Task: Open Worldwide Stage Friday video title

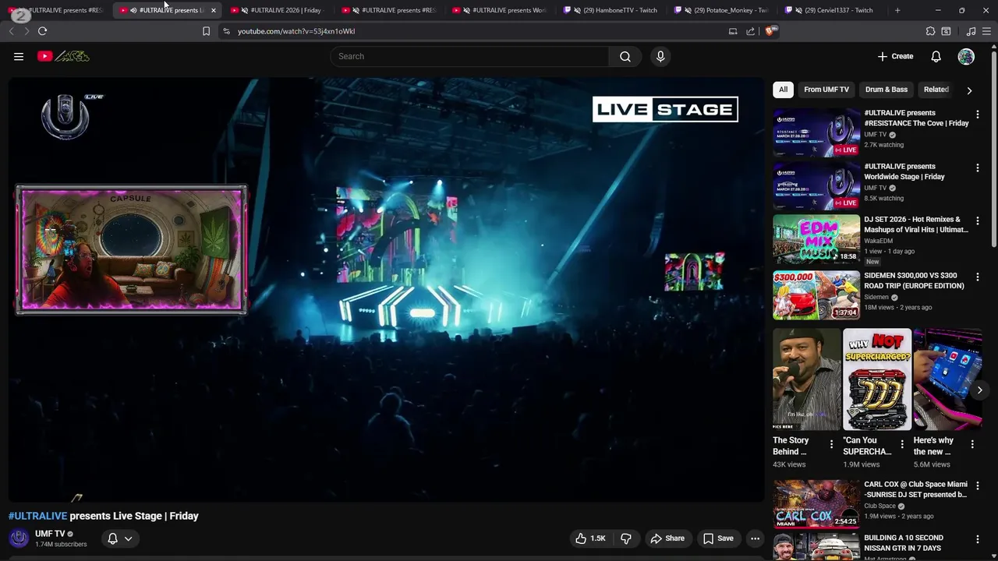Action: pyautogui.click(x=904, y=171)
